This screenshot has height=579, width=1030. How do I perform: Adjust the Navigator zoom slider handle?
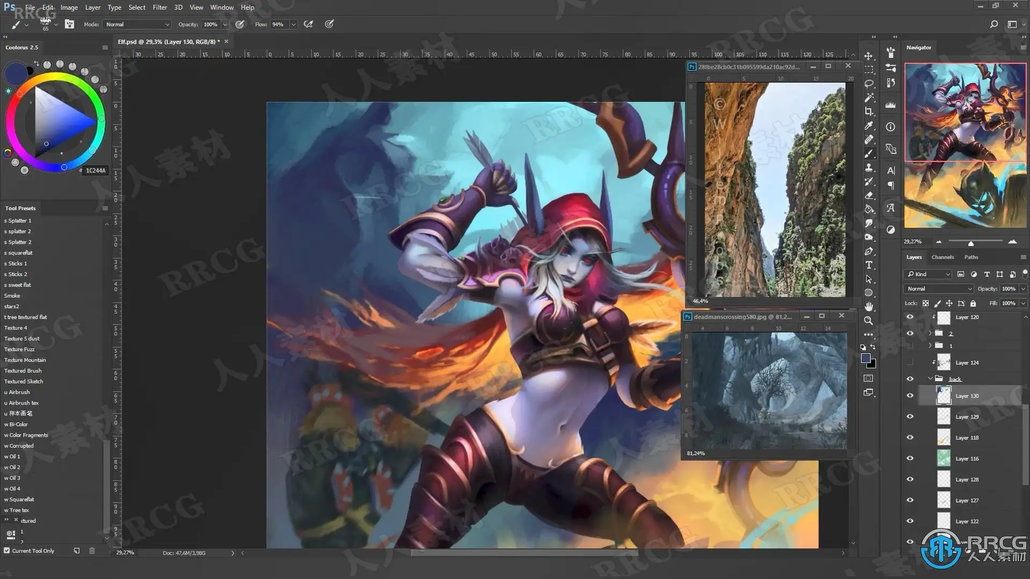tap(970, 243)
